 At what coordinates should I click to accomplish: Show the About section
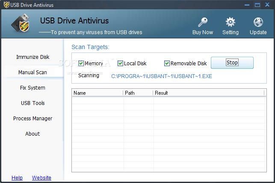[x=33, y=134]
